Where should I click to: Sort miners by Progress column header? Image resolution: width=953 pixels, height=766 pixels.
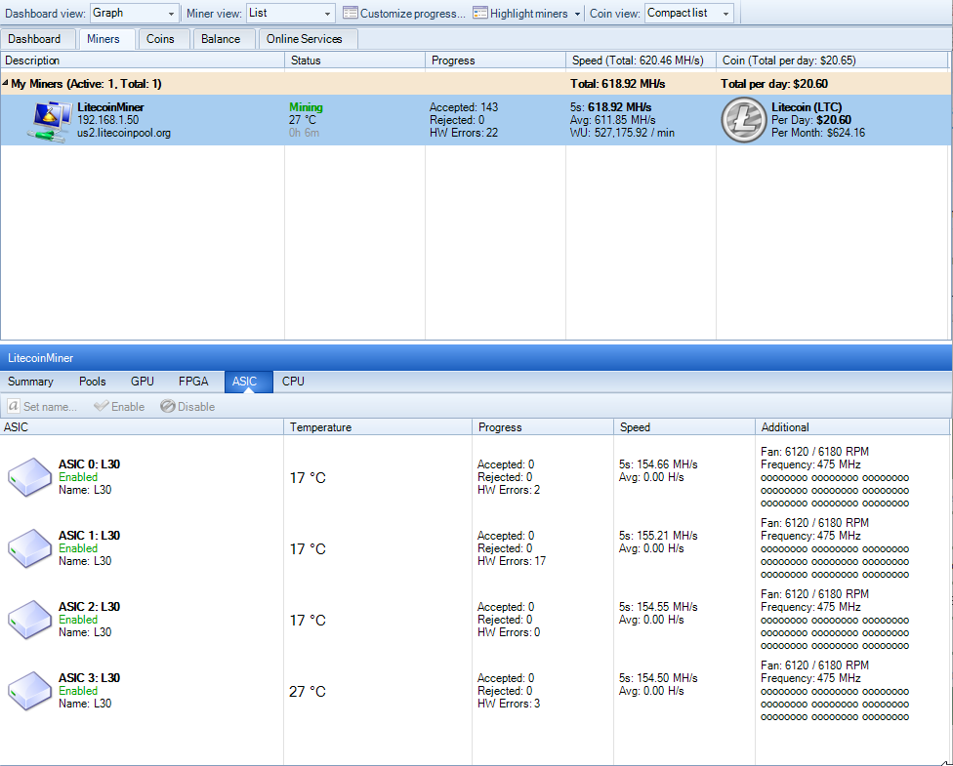(x=495, y=60)
